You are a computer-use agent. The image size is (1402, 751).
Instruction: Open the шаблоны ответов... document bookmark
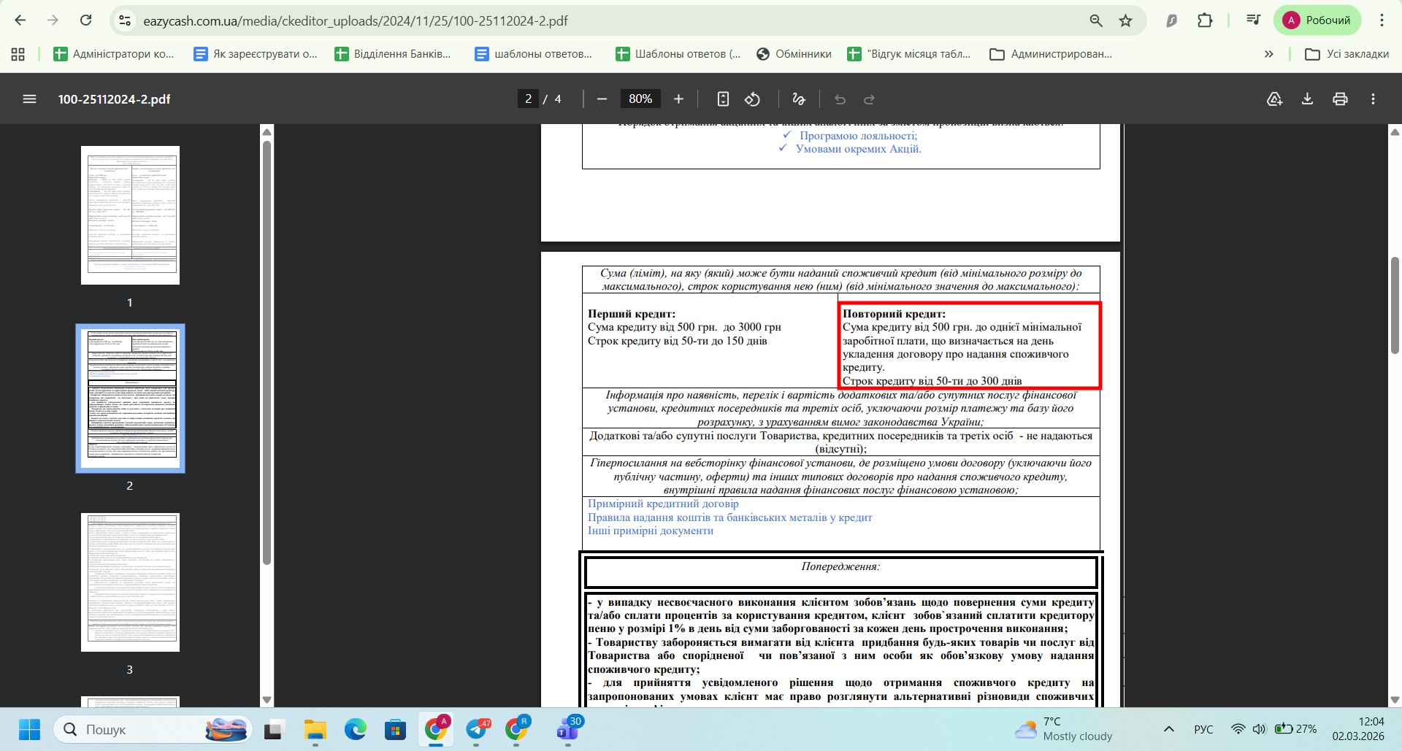[x=533, y=54]
